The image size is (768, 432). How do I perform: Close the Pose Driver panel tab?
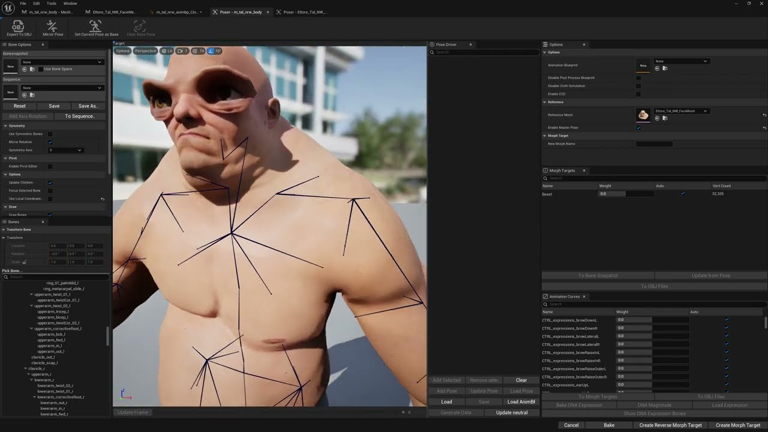pos(470,44)
